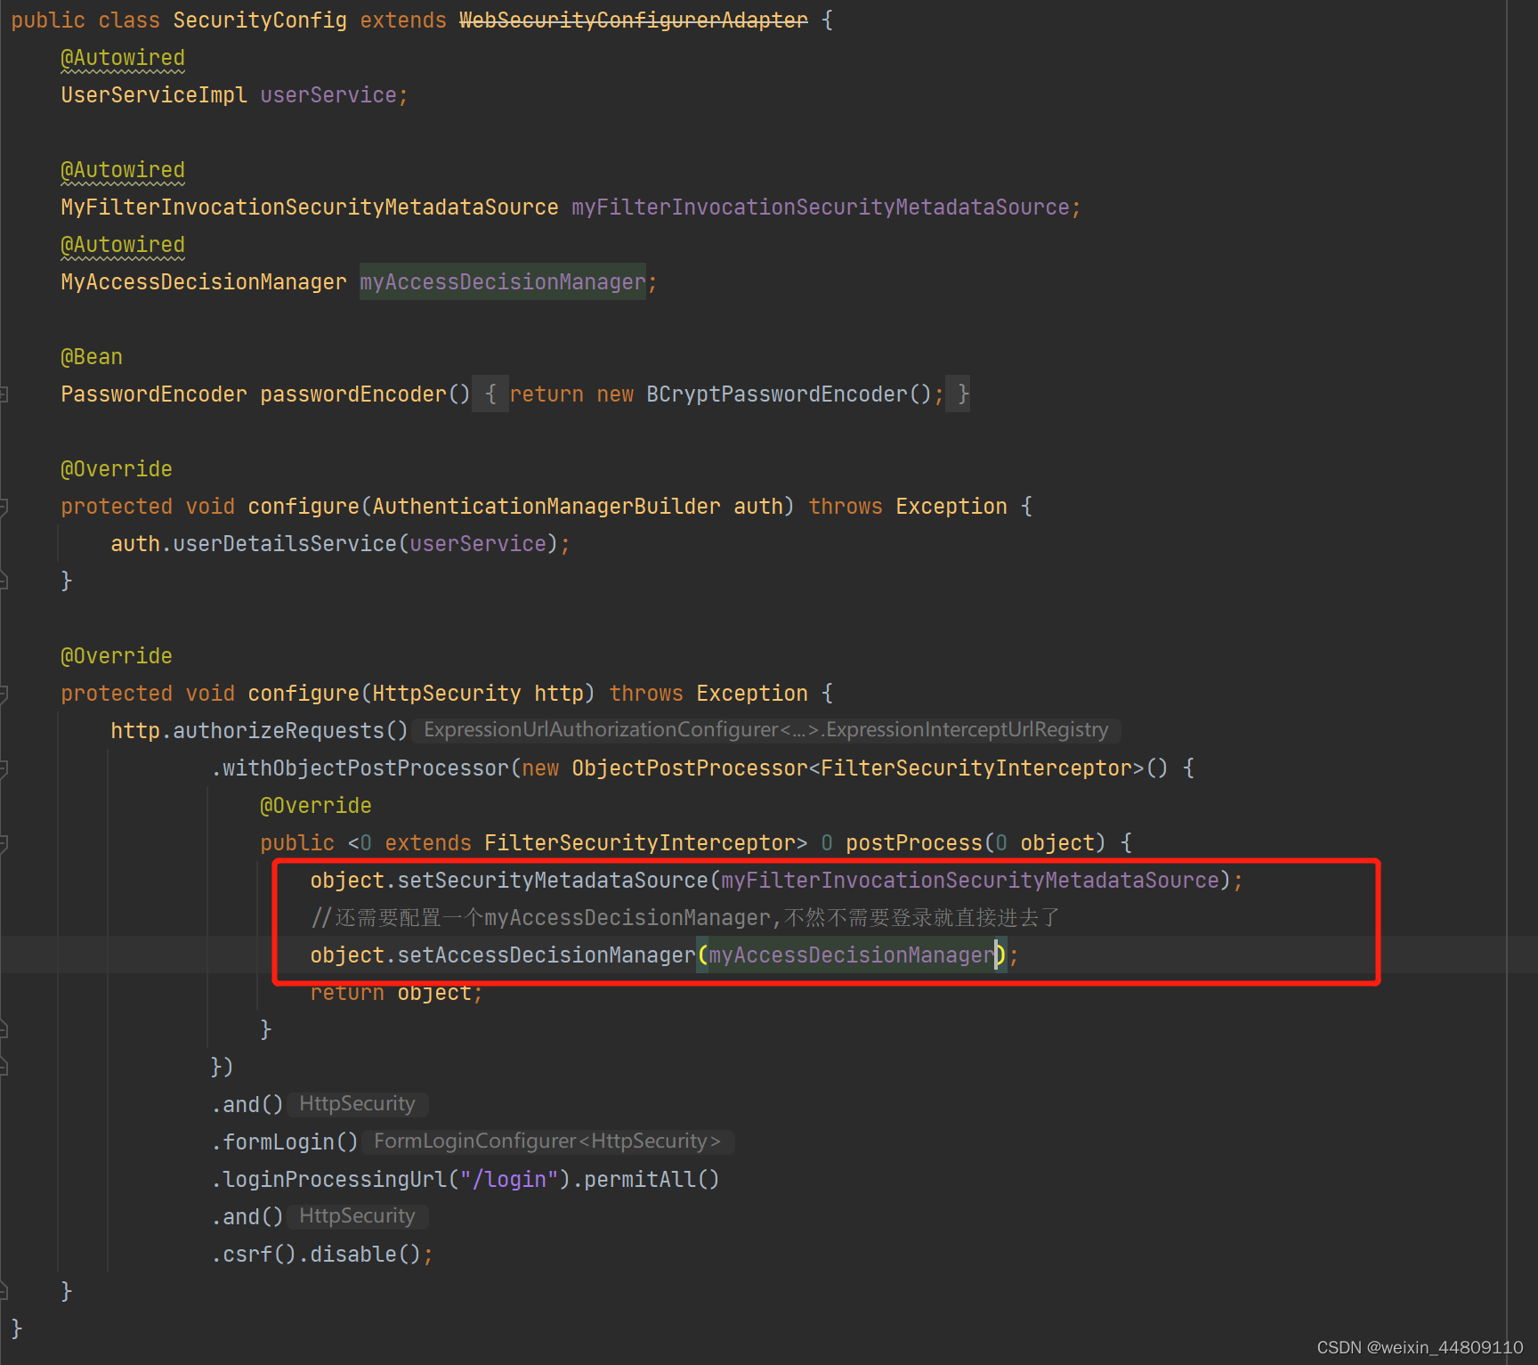Collapse the passwordEncoder bean method body
The image size is (1538, 1365).
tap(5, 394)
